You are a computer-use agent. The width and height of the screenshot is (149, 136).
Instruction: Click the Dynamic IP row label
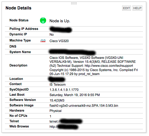pos(18,34)
